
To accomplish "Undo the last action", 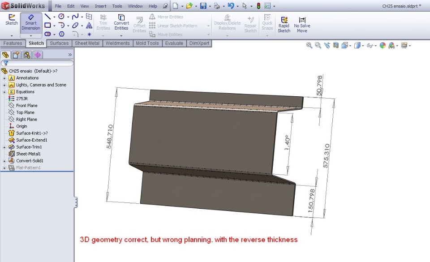I will pos(231,6).
